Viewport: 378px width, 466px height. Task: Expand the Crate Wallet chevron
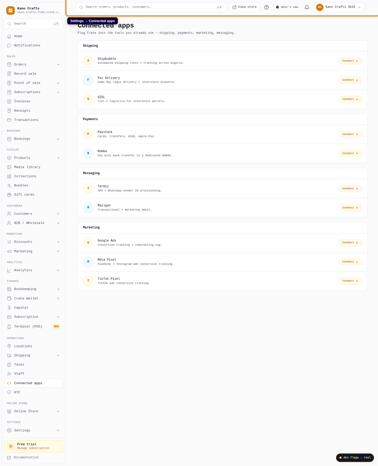coord(58,298)
